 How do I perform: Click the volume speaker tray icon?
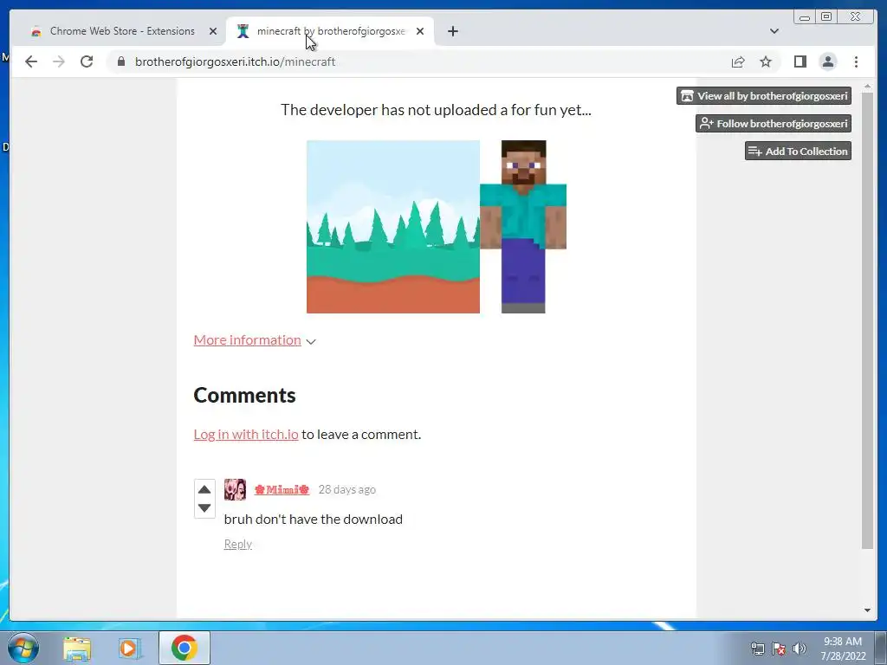pyautogui.click(x=800, y=649)
